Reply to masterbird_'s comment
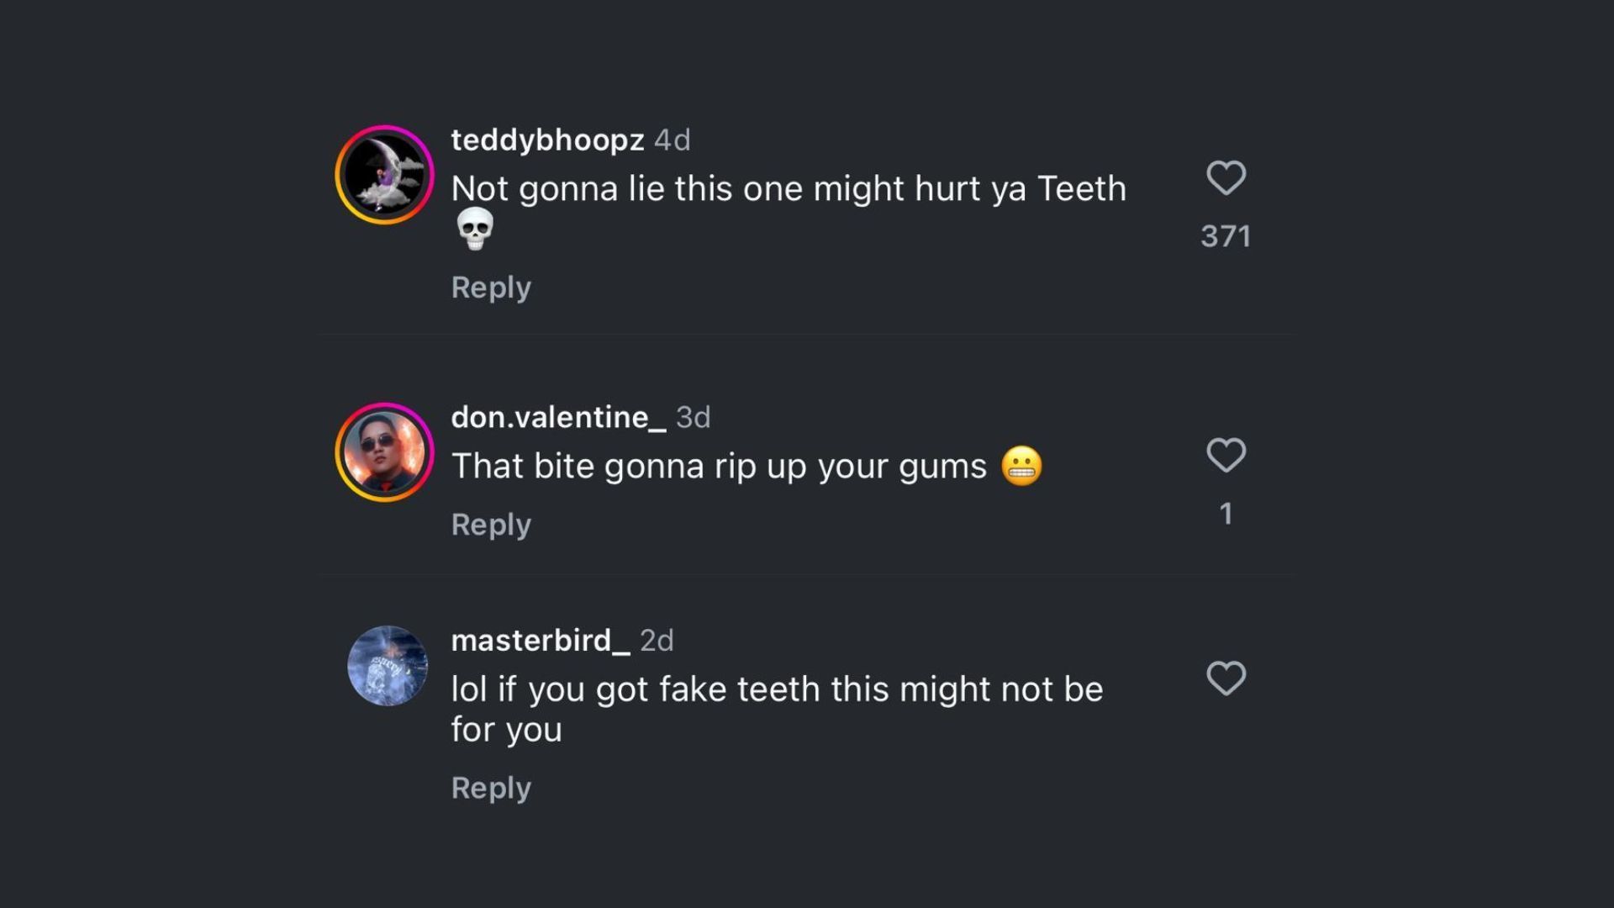 tap(491, 788)
